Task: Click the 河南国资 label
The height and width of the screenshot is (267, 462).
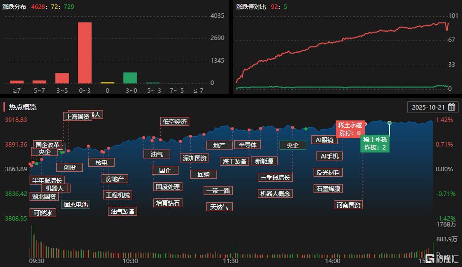Action: click(x=349, y=205)
